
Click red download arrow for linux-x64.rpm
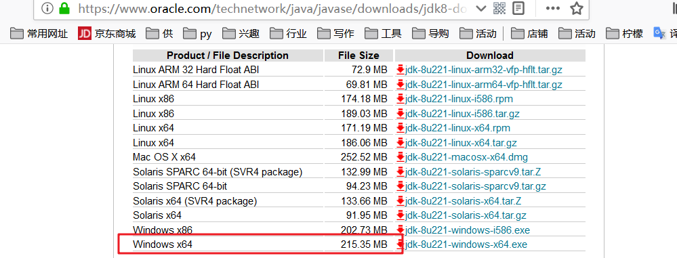click(400, 128)
